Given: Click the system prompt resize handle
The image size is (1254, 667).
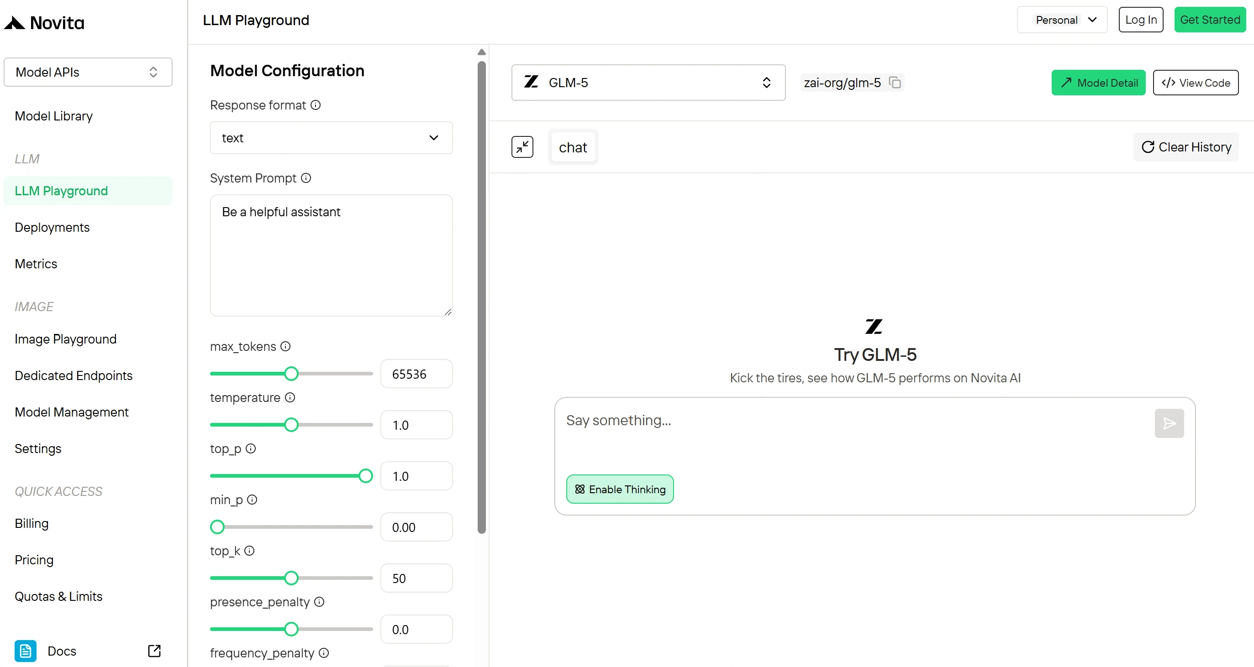Looking at the screenshot, I should pos(448,312).
